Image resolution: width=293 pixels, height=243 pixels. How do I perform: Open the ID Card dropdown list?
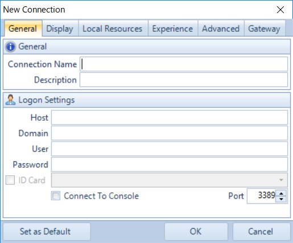170,180
